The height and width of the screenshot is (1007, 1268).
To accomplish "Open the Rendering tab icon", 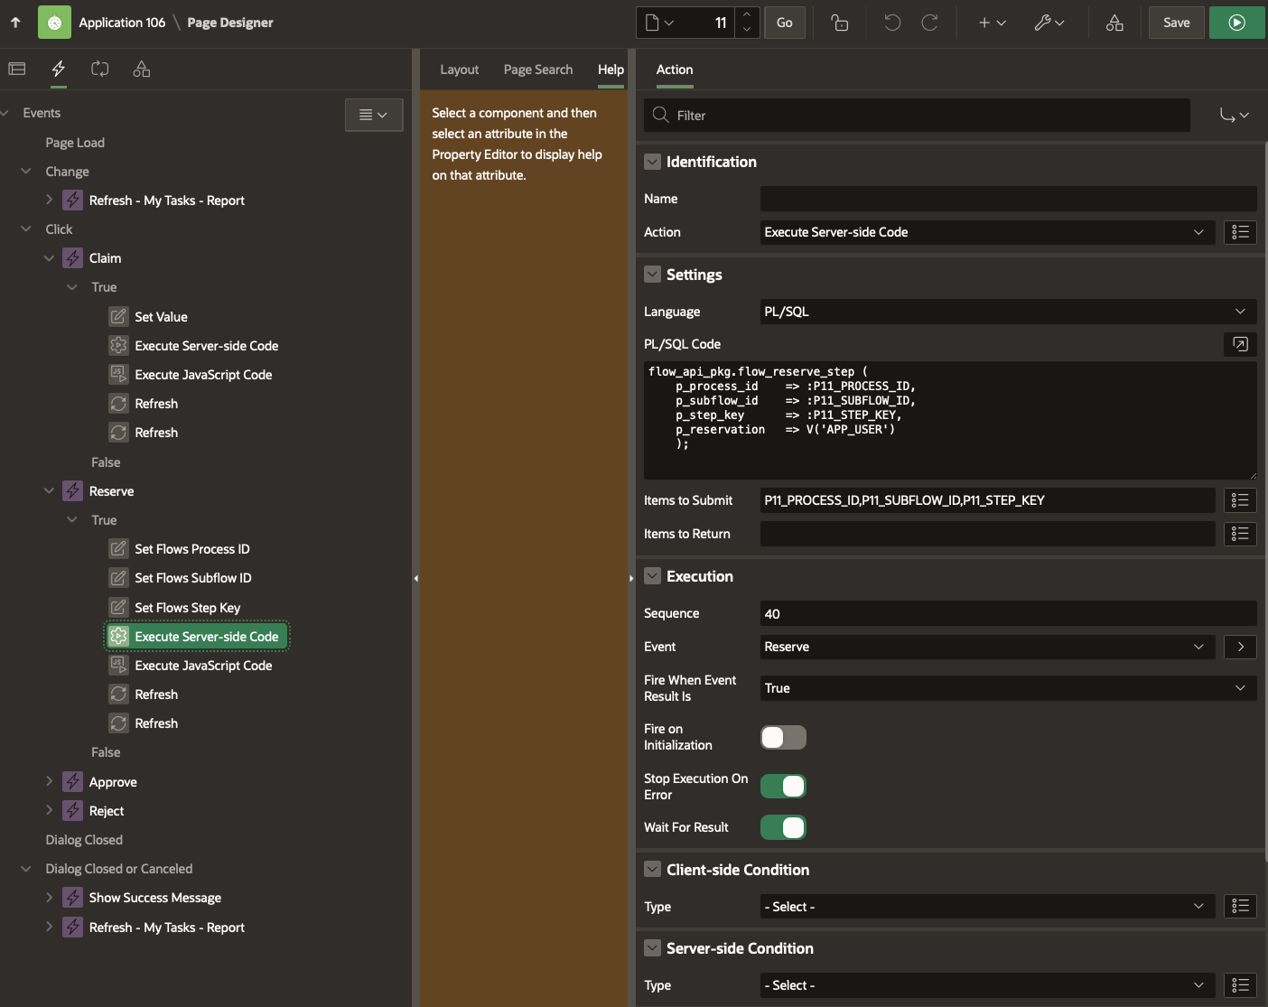I will 17,69.
